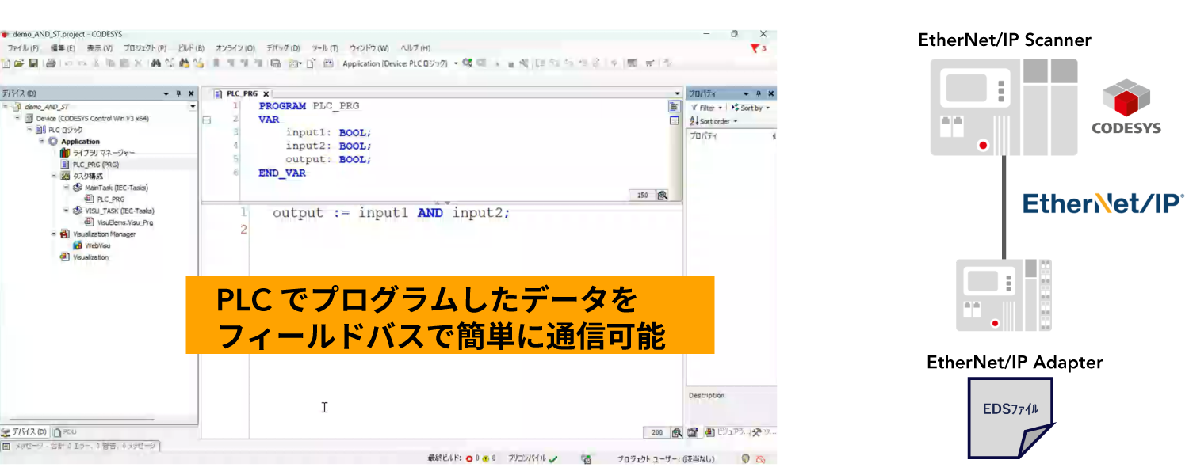The height and width of the screenshot is (475, 1189).
Task: Open the Sort order dropdown
Action: [x=713, y=121]
